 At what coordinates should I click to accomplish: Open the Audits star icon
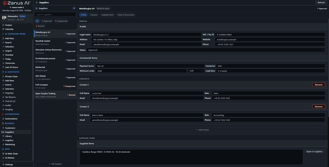(3, 105)
